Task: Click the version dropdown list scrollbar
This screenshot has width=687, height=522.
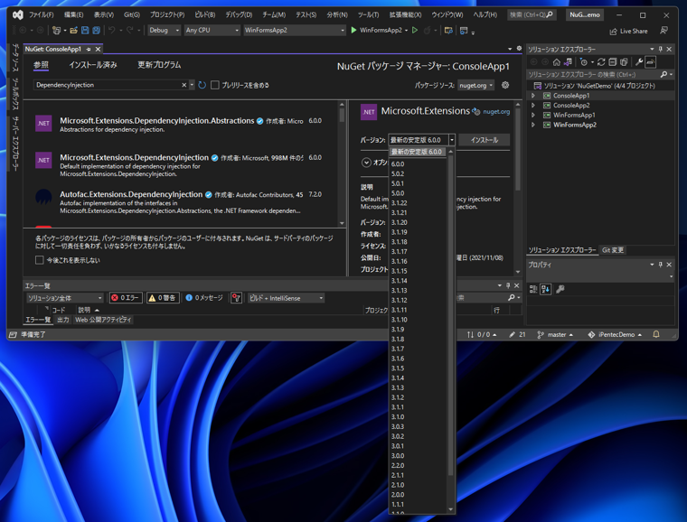Action: tap(451, 315)
